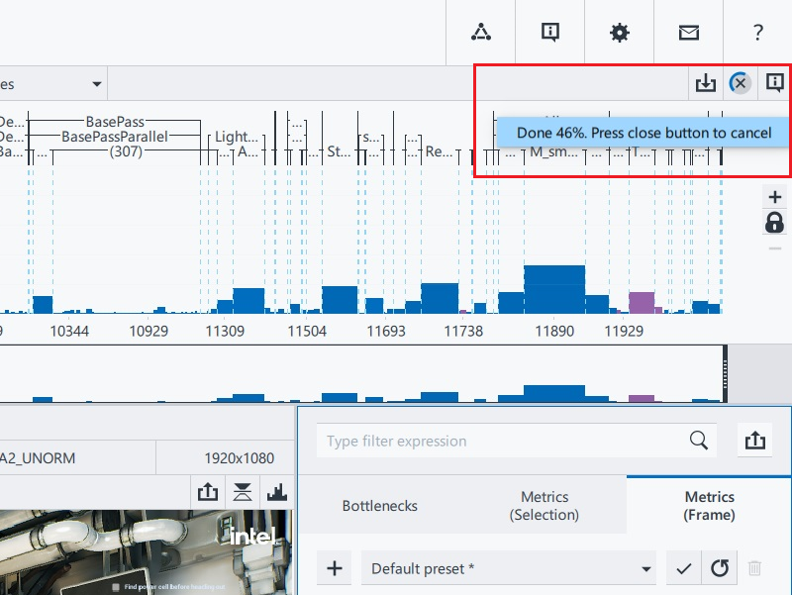Open the graph/triangle nodes icon in top bar
This screenshot has height=595, width=792.
tap(481, 33)
